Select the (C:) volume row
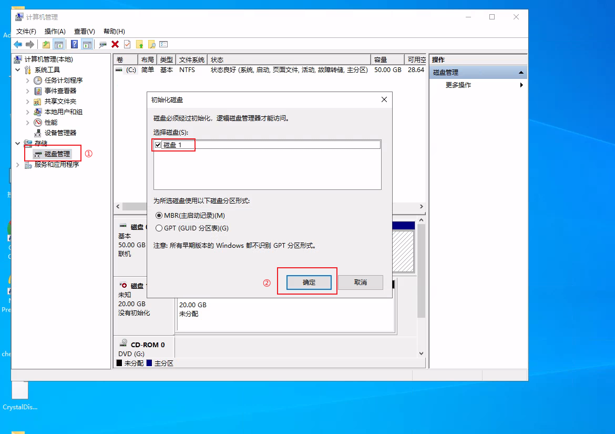This screenshot has width=615, height=434. (270, 70)
